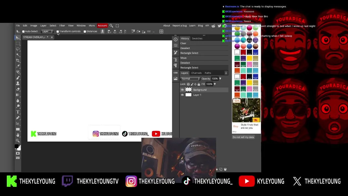Open the on-screen keyboard icon in the toolbox
This screenshot has width=348, height=196.
coord(18,158)
